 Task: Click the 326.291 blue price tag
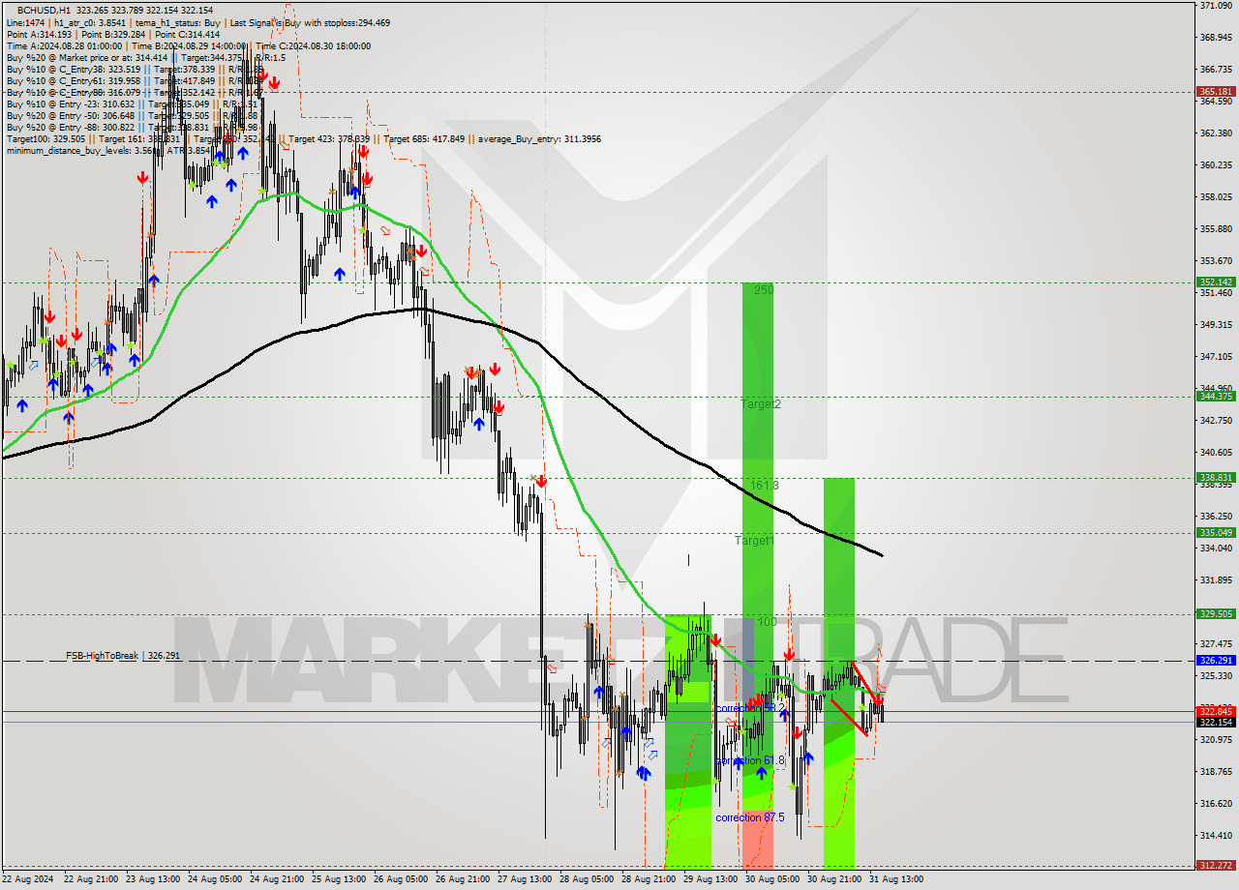coord(1215,660)
